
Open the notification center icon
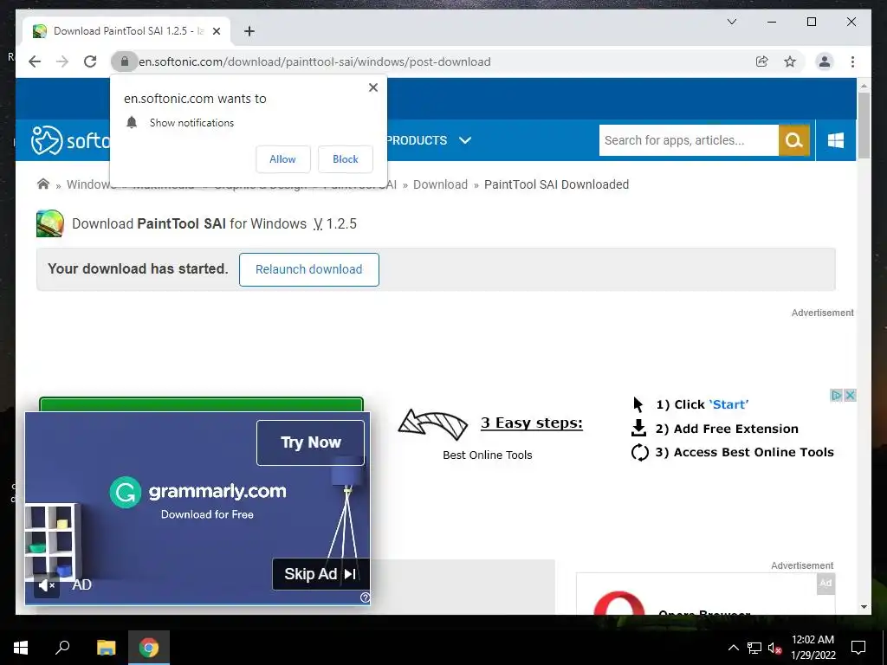(x=858, y=648)
